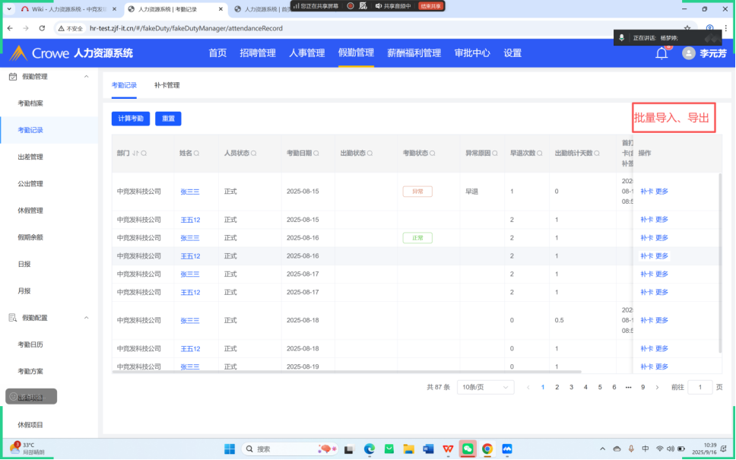Click the user avatar icon beside 李元芳
Screen dimensions: 736x460
tap(689, 53)
